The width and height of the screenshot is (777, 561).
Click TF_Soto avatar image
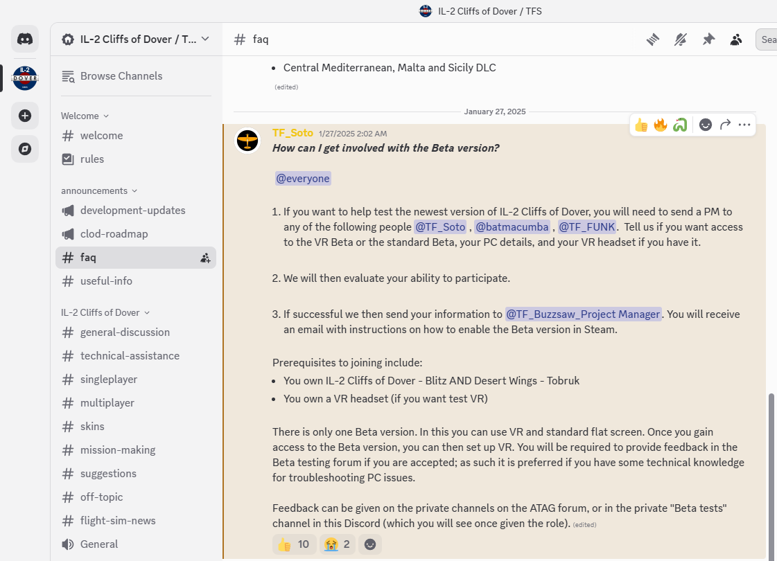(x=247, y=141)
